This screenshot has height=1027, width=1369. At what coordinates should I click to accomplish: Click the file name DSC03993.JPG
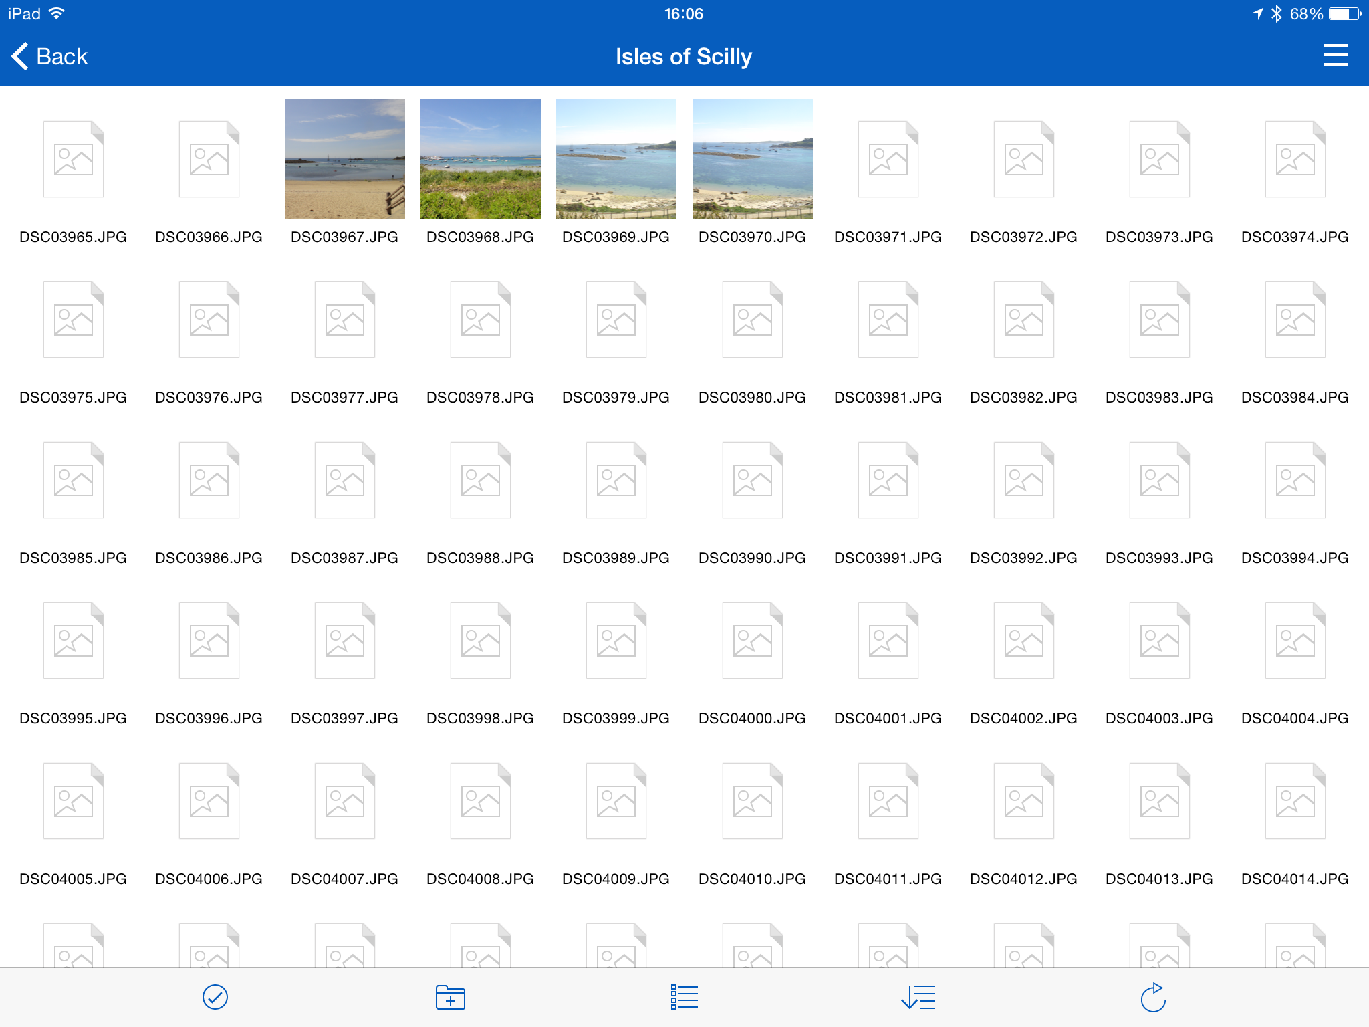(1160, 558)
